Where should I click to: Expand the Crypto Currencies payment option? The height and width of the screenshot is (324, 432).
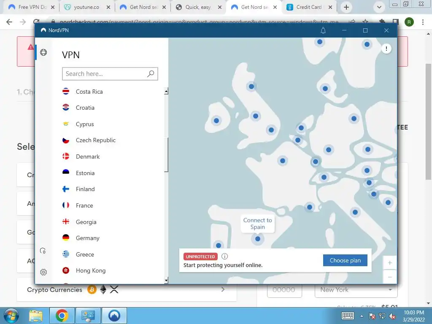click(x=127, y=289)
